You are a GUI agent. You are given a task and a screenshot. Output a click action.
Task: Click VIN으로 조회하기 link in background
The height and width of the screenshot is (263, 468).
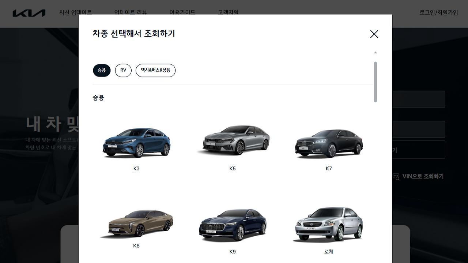tap(423, 176)
